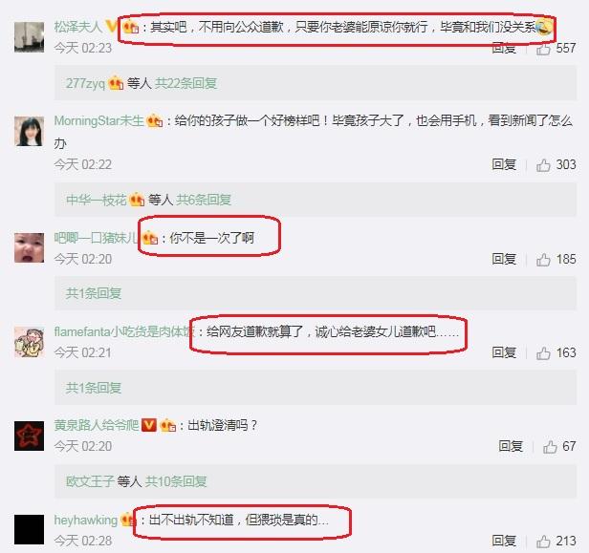Show 共1条回复 under 吧唧一口猪妹儿's comment
Screen dimensions: 589x553
(94, 293)
